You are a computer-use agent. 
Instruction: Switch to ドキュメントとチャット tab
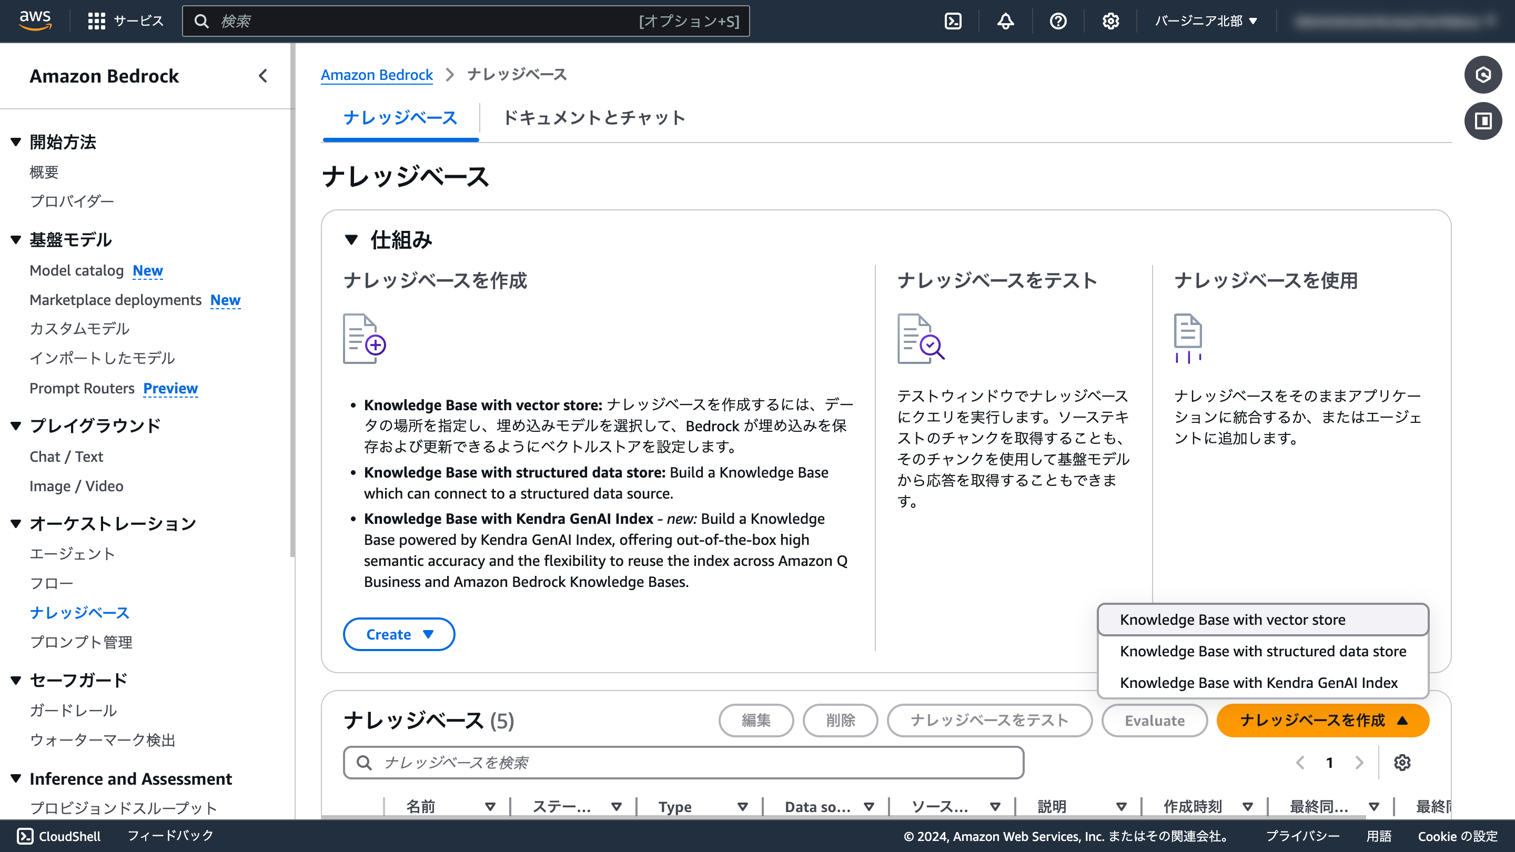[x=594, y=118]
